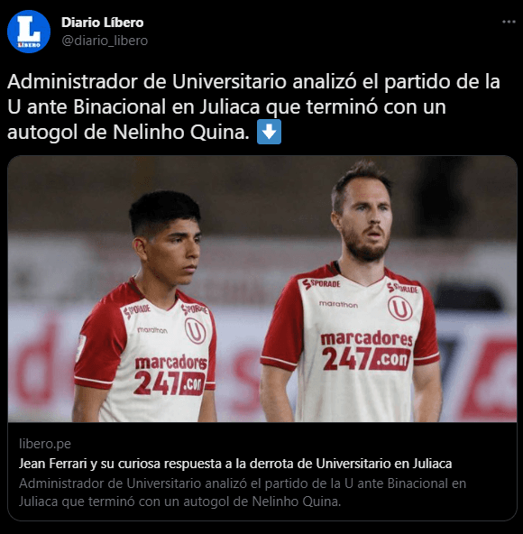Click the U crest on right jersey
The width and height of the screenshot is (523, 534).
pos(400,308)
